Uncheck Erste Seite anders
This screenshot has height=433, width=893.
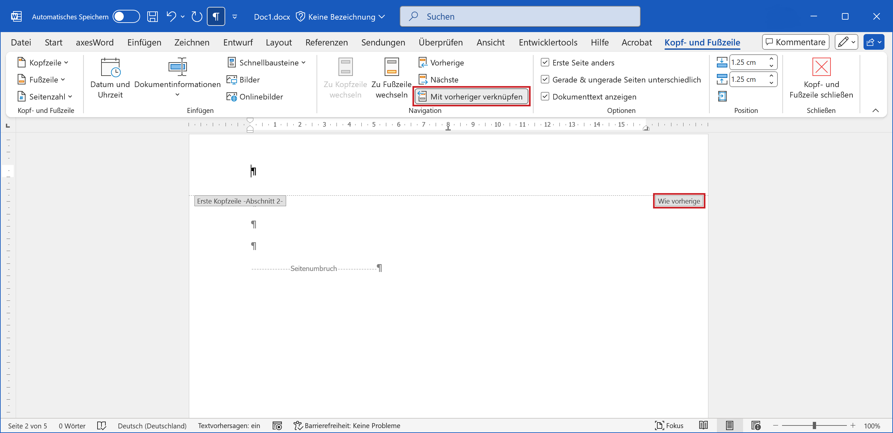545,63
